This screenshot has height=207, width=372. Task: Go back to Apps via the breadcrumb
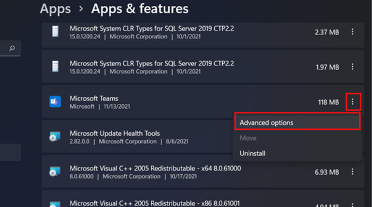point(55,9)
